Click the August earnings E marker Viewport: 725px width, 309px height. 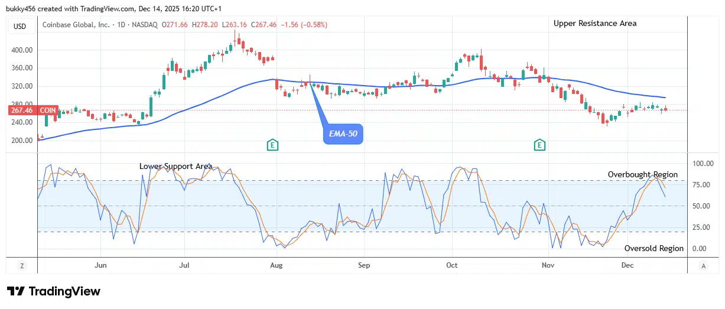click(x=272, y=144)
